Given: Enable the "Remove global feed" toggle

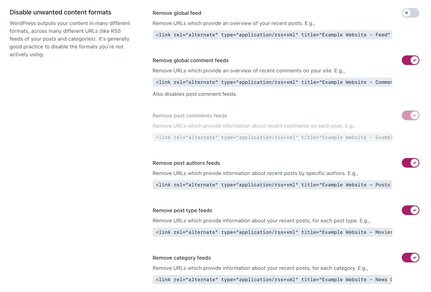Looking at the screenshot, I should tap(410, 13).
